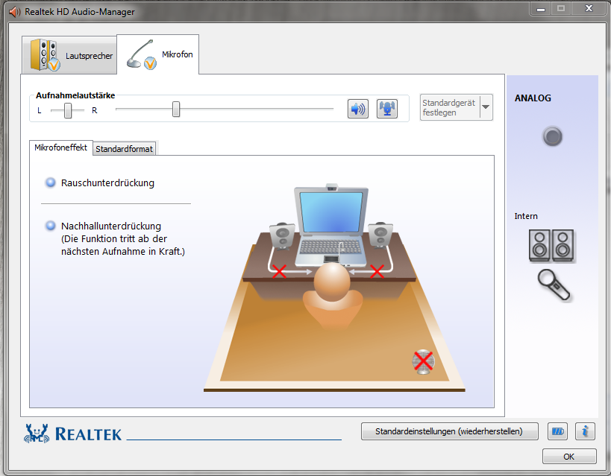Switch to the Mikrofon tab
Viewport: 611px width, 476px height.
(x=158, y=54)
